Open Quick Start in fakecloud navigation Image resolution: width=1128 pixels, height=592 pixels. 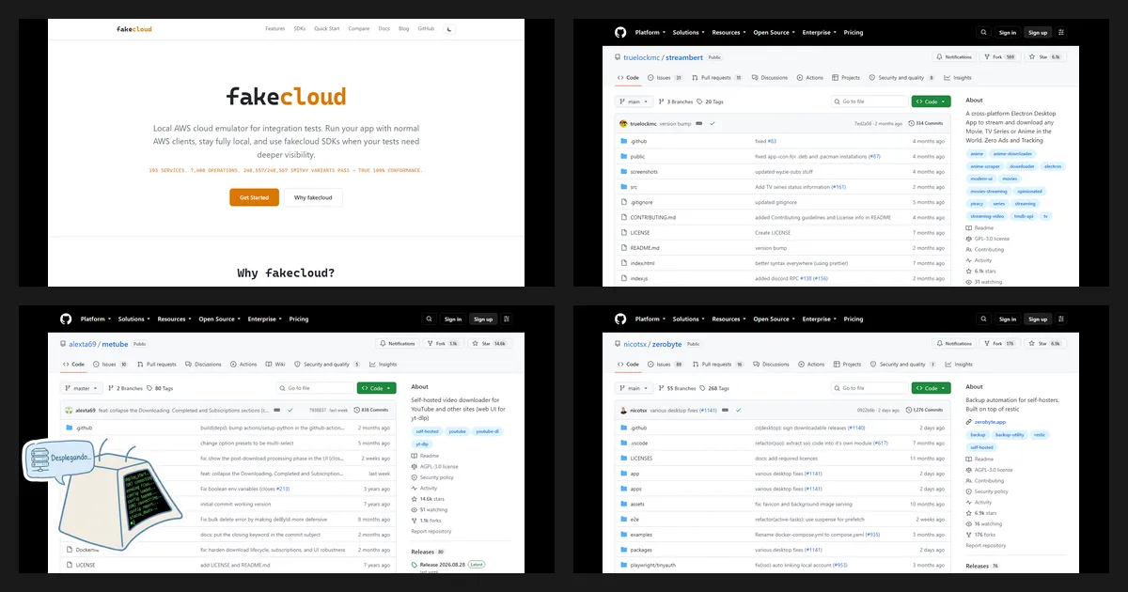[327, 29]
